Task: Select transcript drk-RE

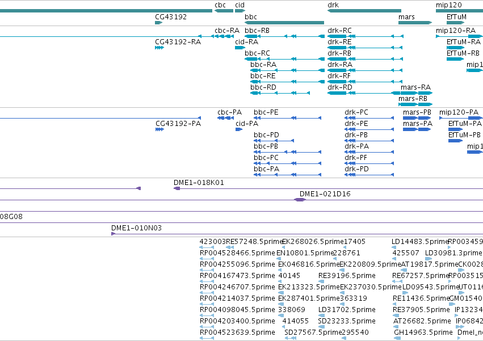Action: (366, 48)
